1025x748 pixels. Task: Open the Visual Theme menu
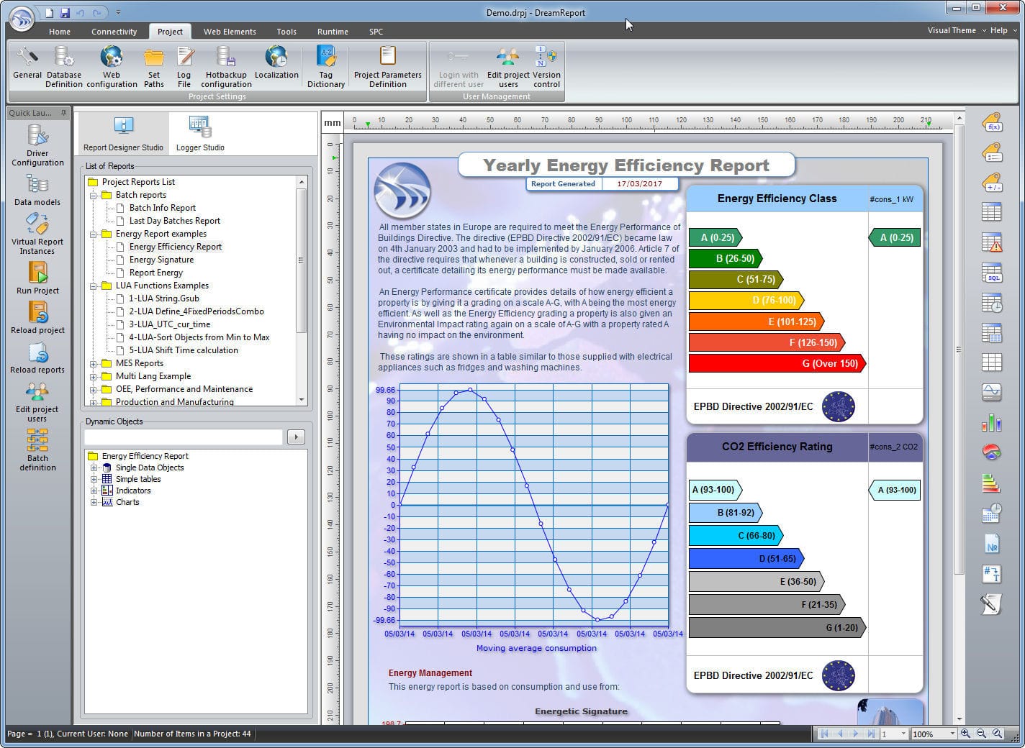[952, 31]
